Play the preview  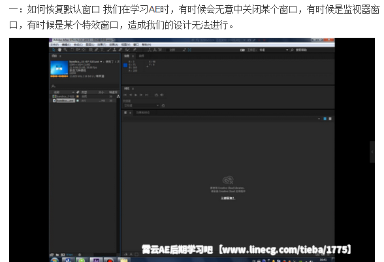136,95
